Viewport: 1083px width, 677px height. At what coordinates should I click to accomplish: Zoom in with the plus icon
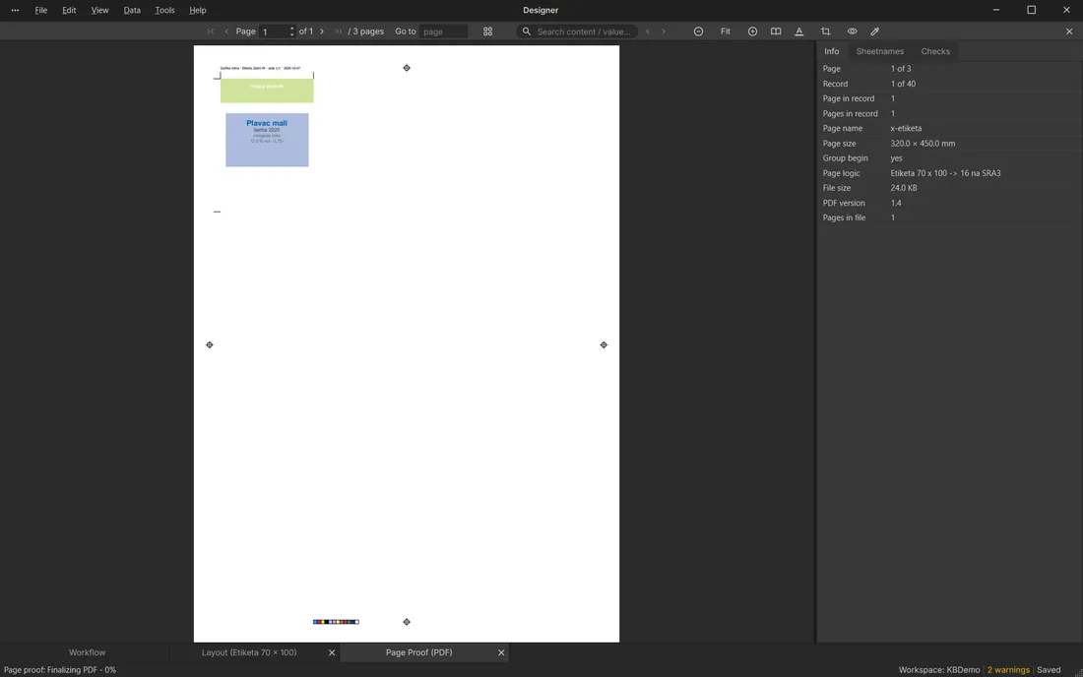pyautogui.click(x=752, y=31)
